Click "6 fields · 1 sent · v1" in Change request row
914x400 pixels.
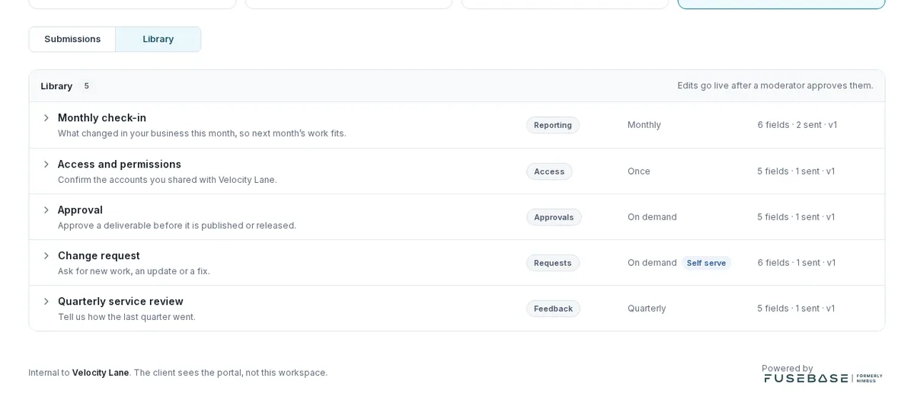click(x=797, y=263)
